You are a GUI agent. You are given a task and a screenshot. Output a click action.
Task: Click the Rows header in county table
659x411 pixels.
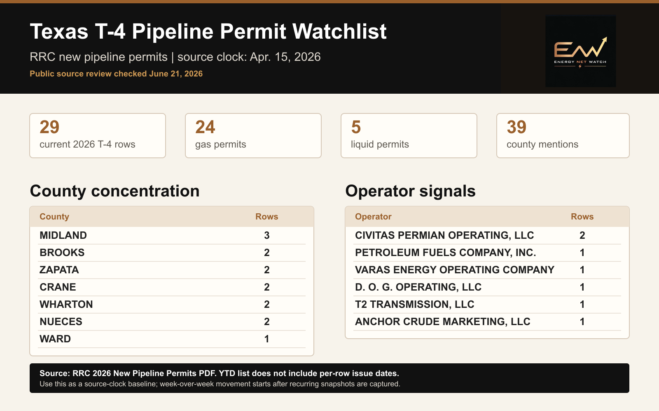click(267, 217)
